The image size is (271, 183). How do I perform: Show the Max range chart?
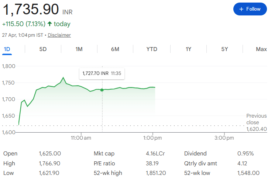click(x=261, y=49)
